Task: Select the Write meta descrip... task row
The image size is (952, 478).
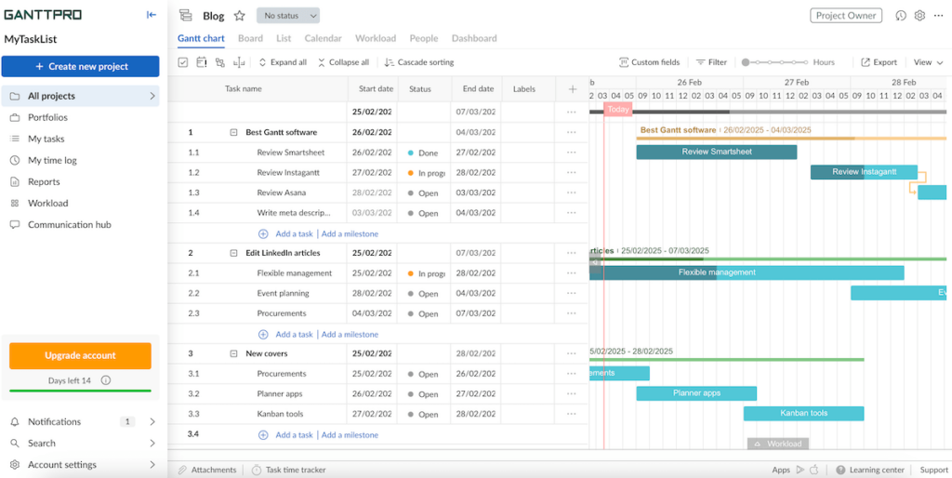Action: 377,213
